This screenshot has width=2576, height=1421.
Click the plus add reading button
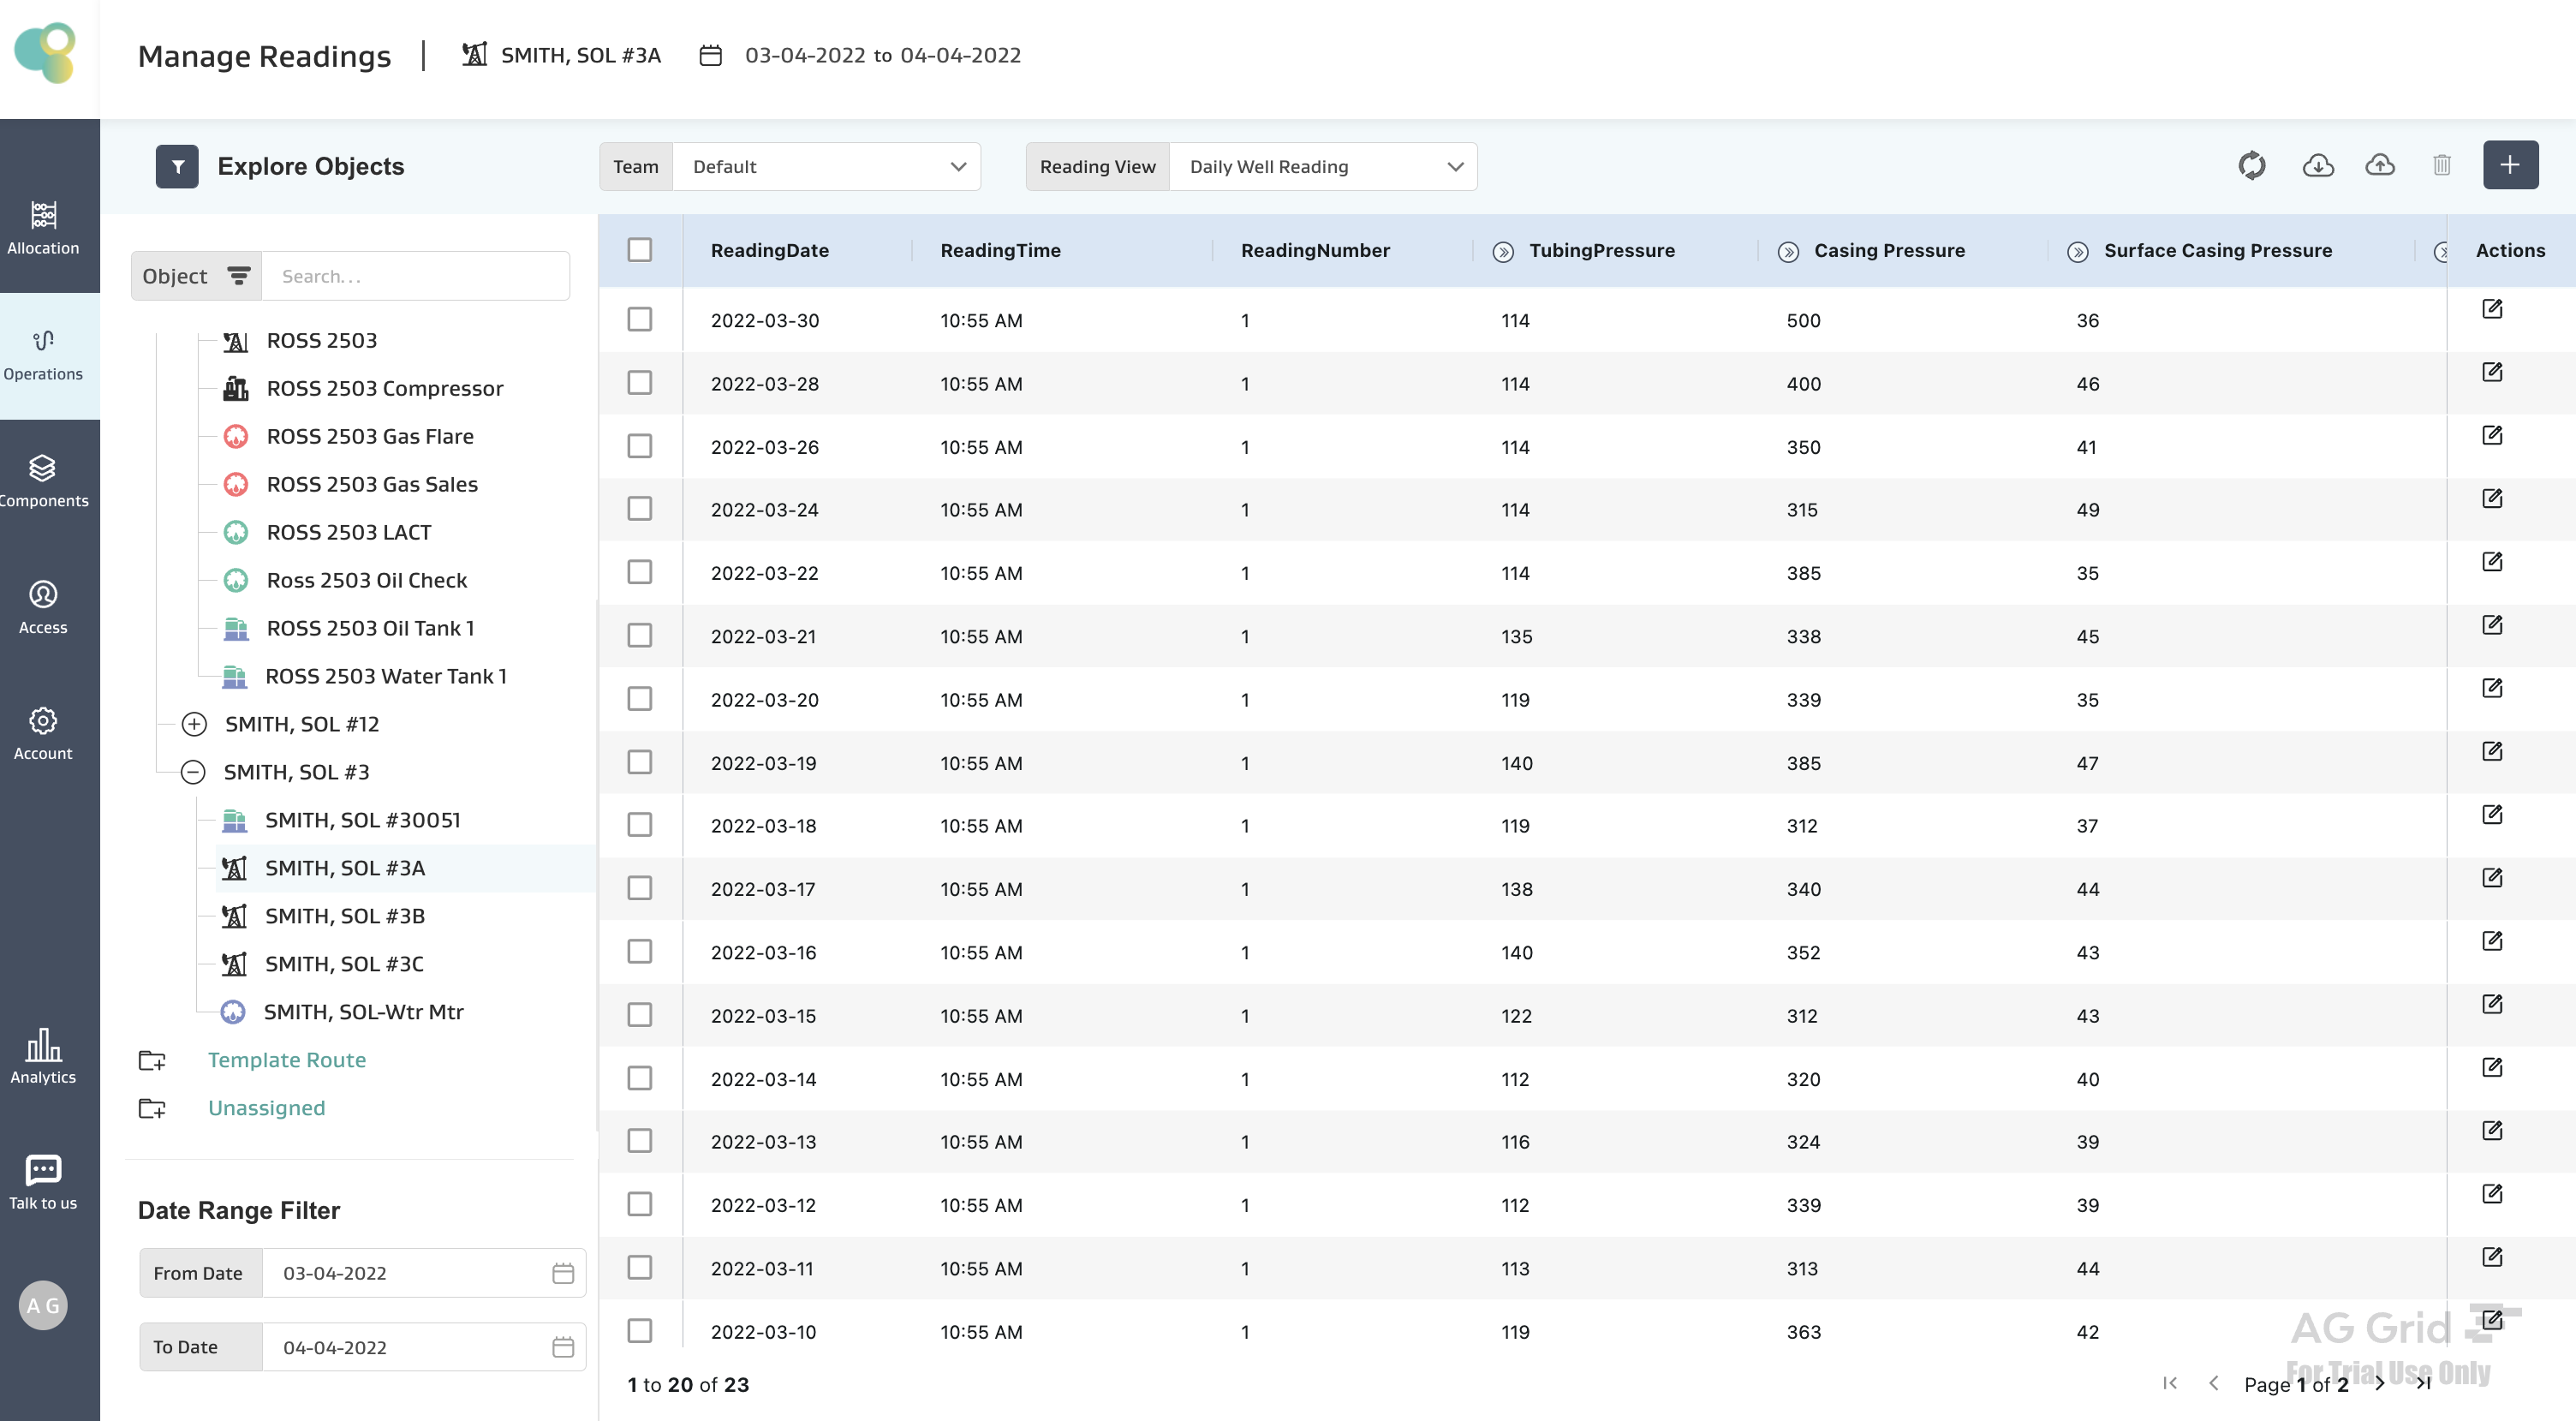pos(2509,166)
